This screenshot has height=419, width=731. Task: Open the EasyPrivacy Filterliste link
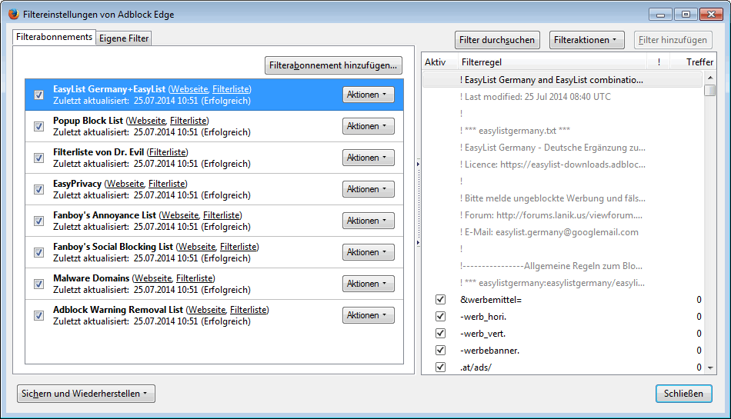[167, 184]
